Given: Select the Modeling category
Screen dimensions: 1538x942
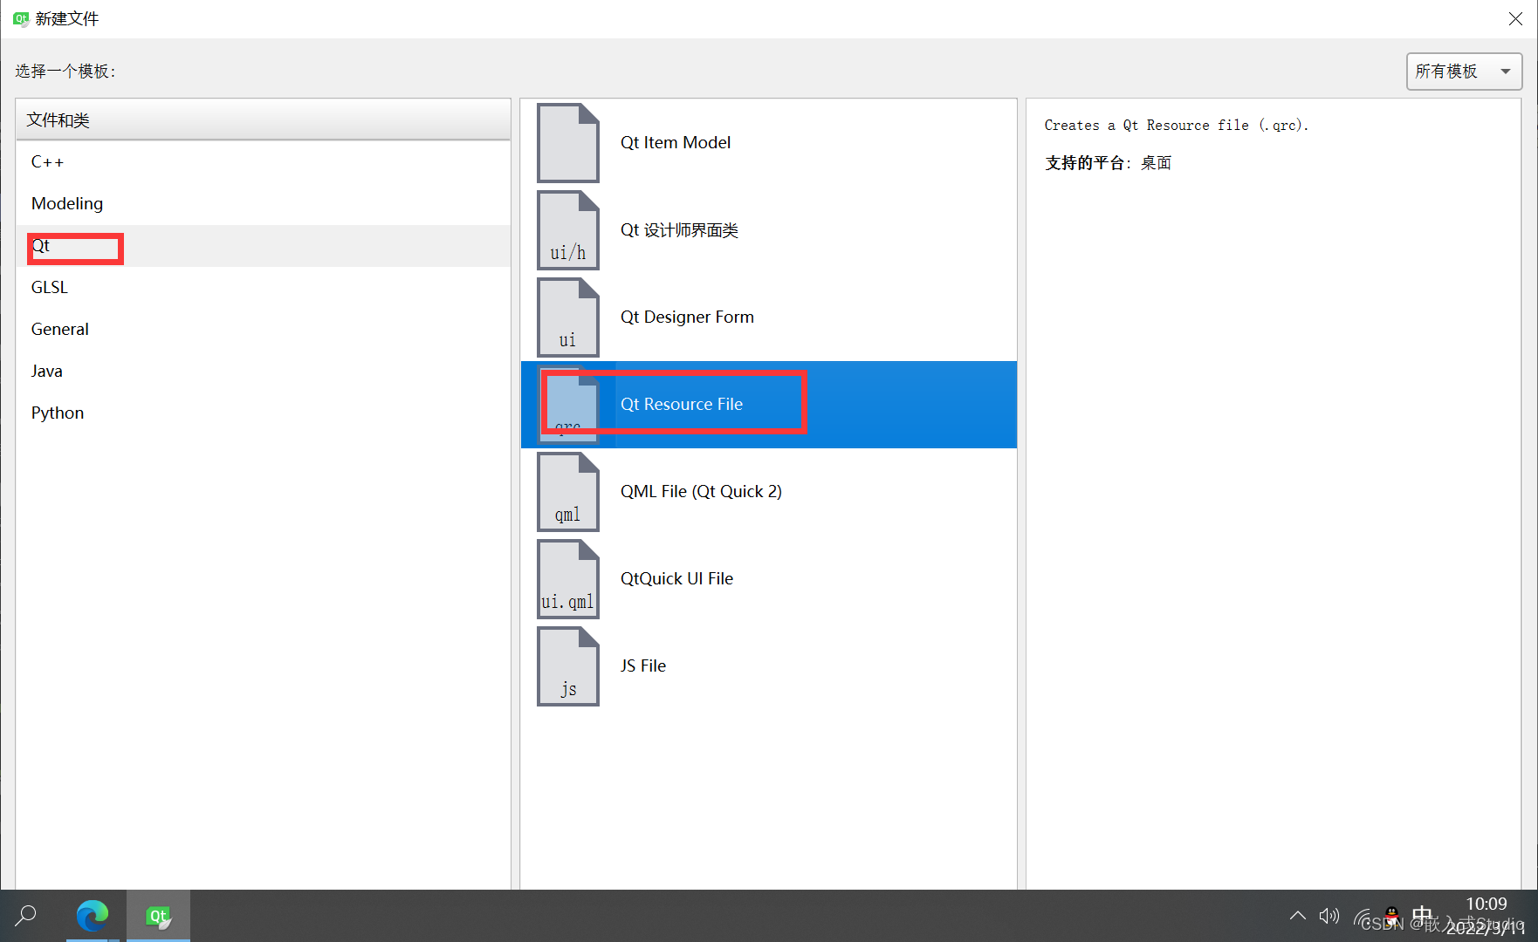Looking at the screenshot, I should 263,204.
